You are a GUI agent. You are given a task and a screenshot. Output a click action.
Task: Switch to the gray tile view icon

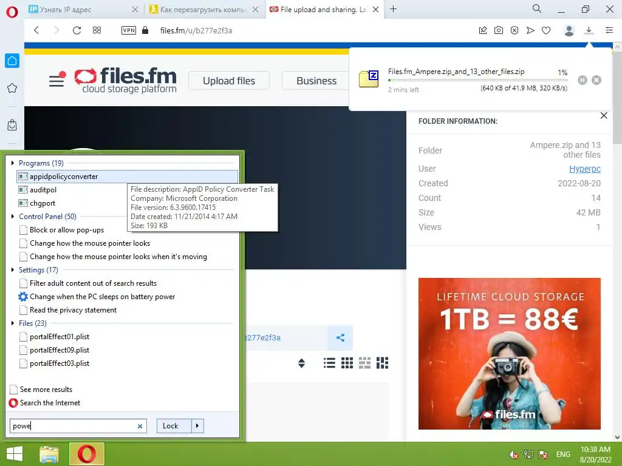[364, 363]
